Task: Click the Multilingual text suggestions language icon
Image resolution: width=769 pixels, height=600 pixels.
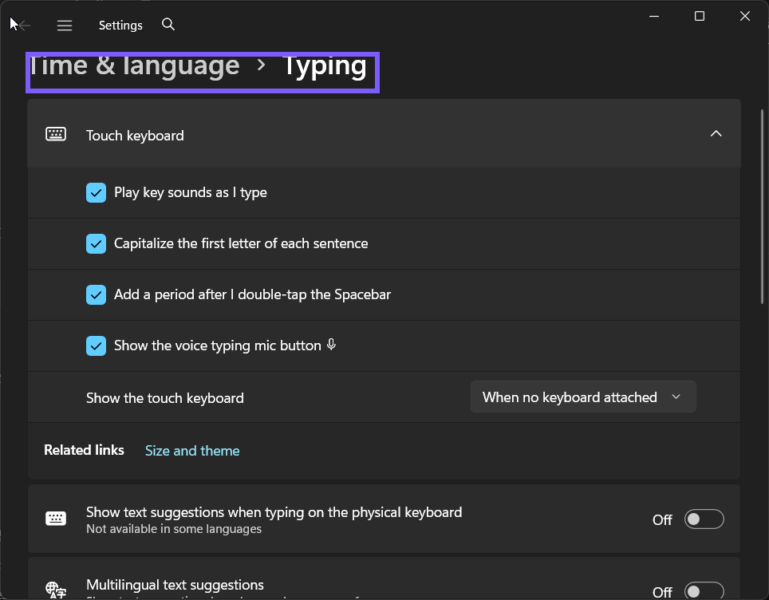Action: 56,590
